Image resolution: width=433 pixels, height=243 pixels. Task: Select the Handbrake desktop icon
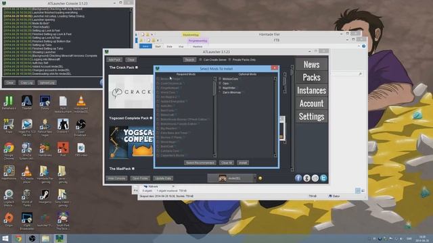(x=45, y=150)
